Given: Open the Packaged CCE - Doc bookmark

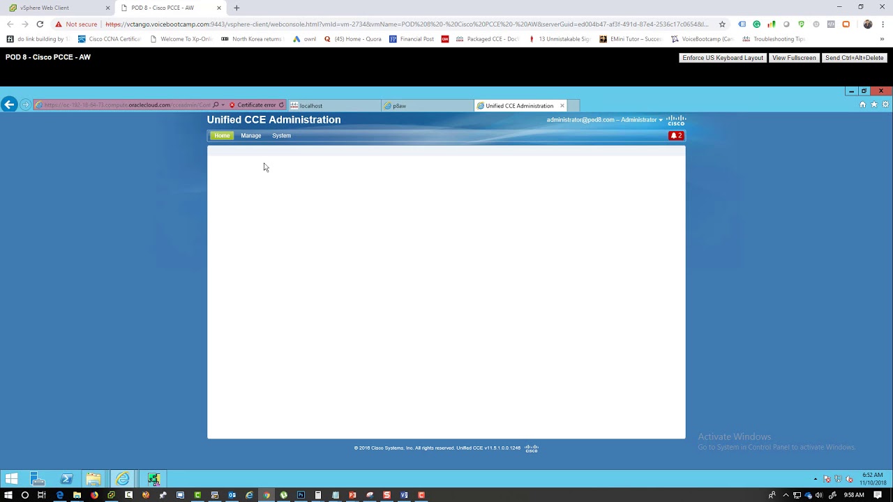Looking at the screenshot, I should tap(488, 39).
